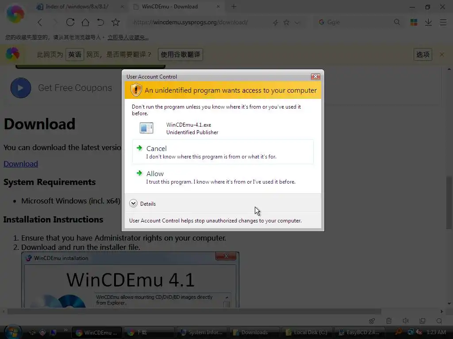Click the undo closed tab icon
Screen dimensions: 453x339
coord(100,22)
